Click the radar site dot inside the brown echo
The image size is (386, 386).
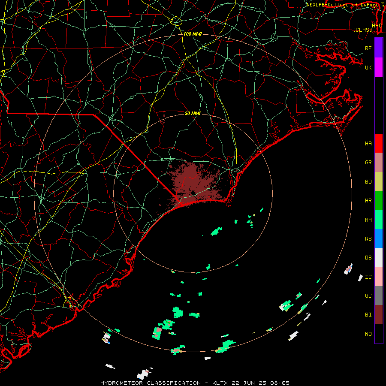point(193,193)
